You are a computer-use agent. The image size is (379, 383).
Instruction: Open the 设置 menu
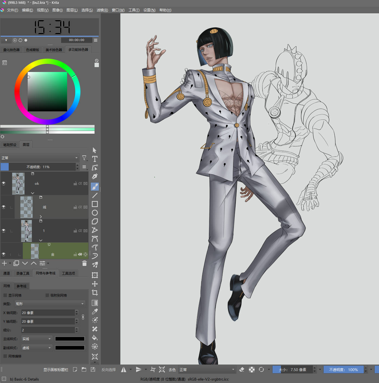149,10
